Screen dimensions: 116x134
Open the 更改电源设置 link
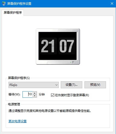(x=17, y=121)
